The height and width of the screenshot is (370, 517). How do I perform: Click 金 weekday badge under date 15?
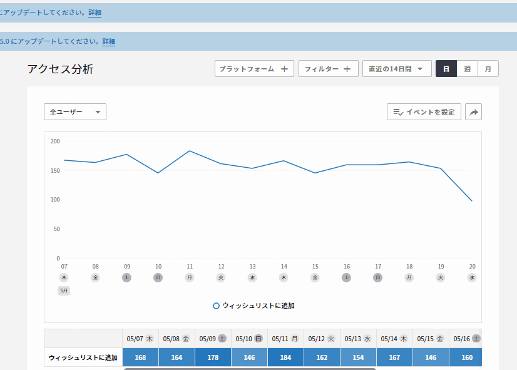point(315,278)
